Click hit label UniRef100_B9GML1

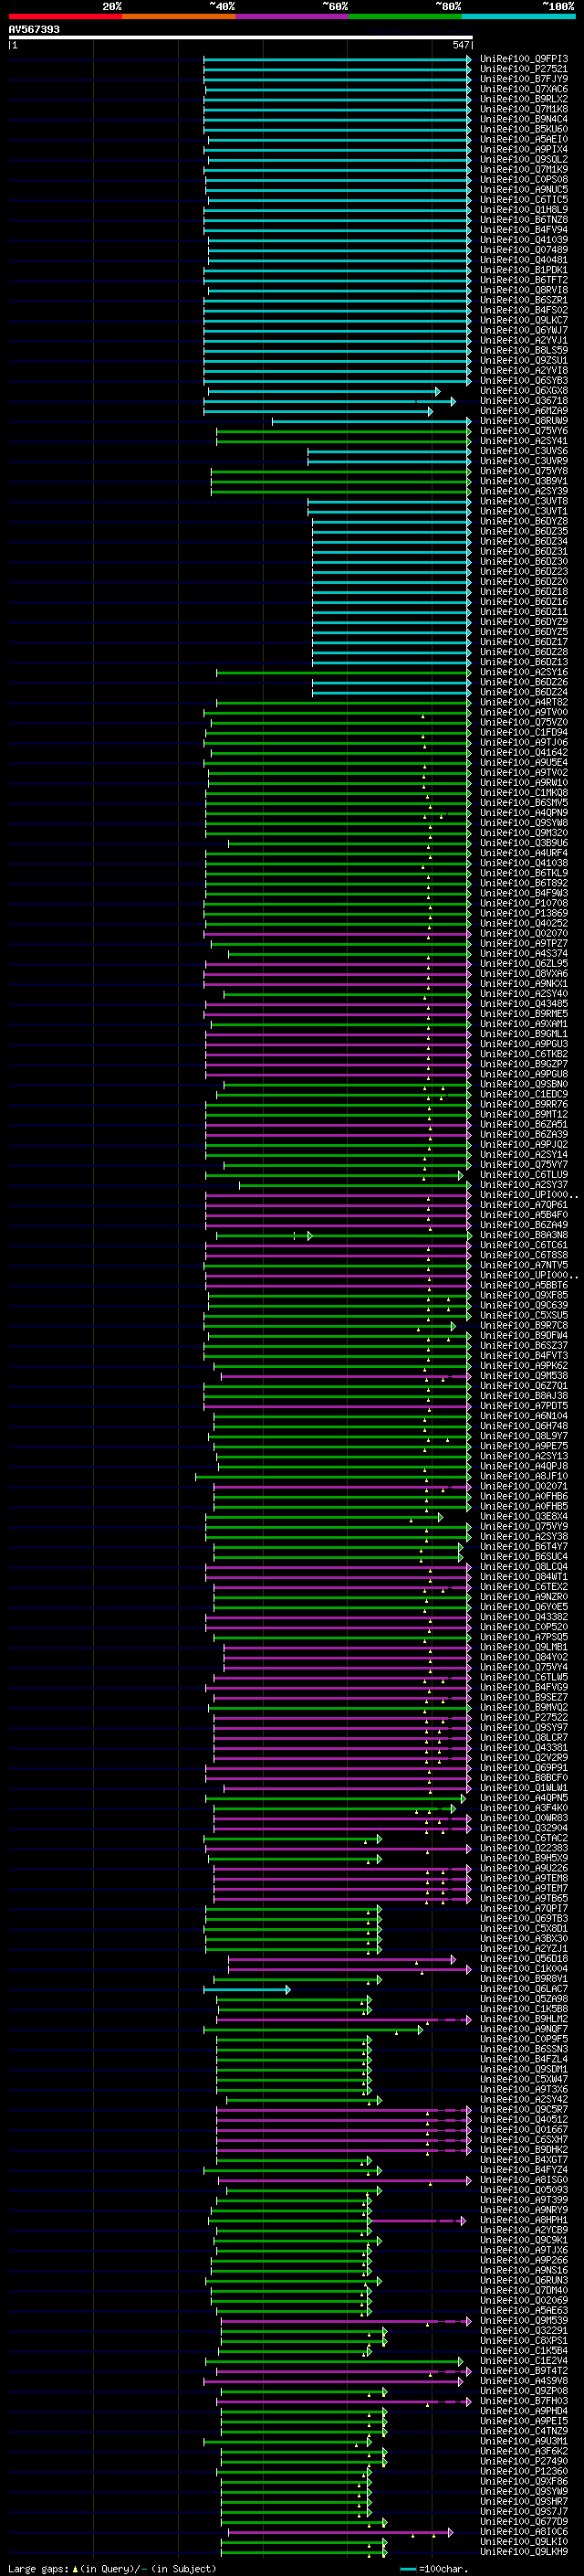coord(524,1034)
